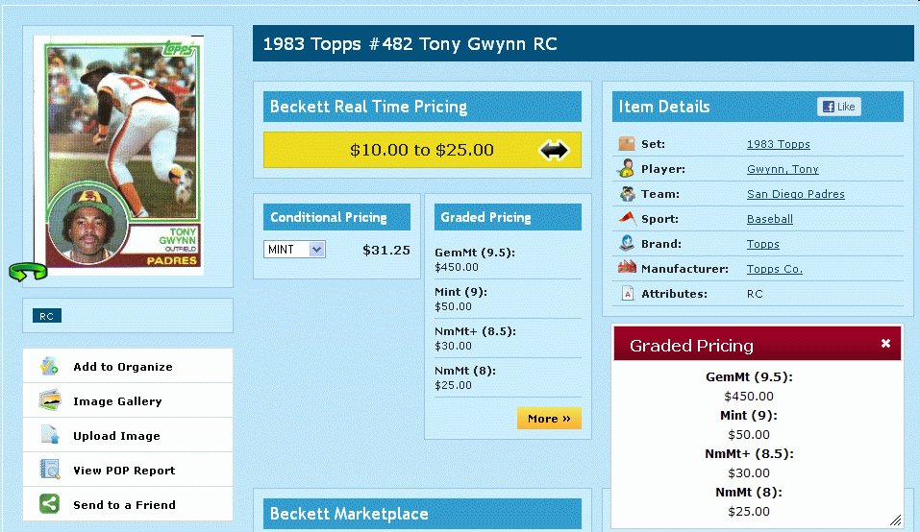Viewport: 920px width, 532px height.
Task: Click the Attributes document icon
Action: coord(627,293)
